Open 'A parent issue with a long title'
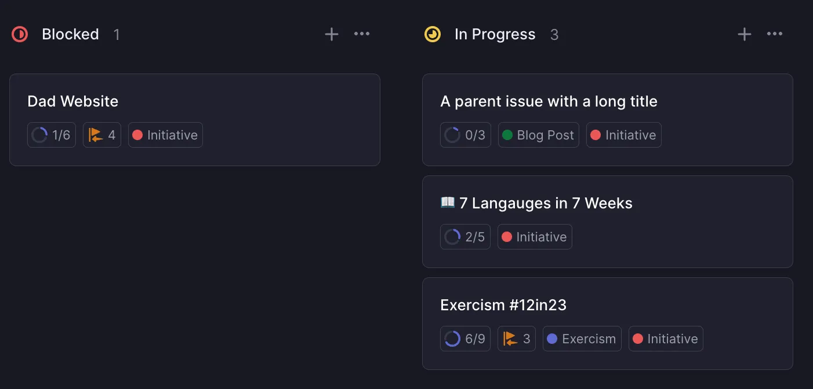813x389 pixels. click(x=549, y=102)
